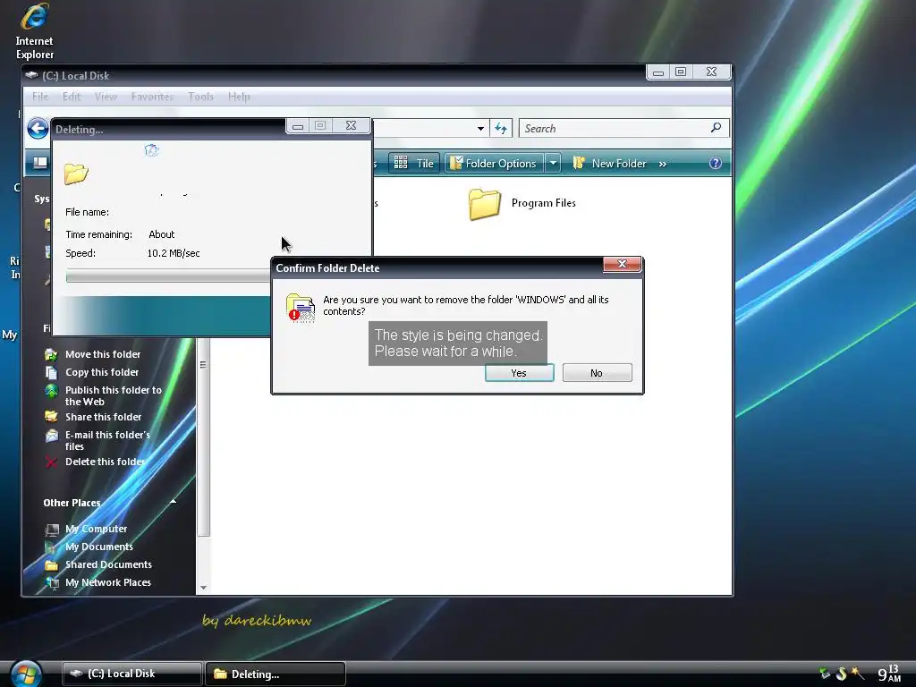Click the My Computer icon in Other Places
The image size is (916, 687).
coord(52,530)
